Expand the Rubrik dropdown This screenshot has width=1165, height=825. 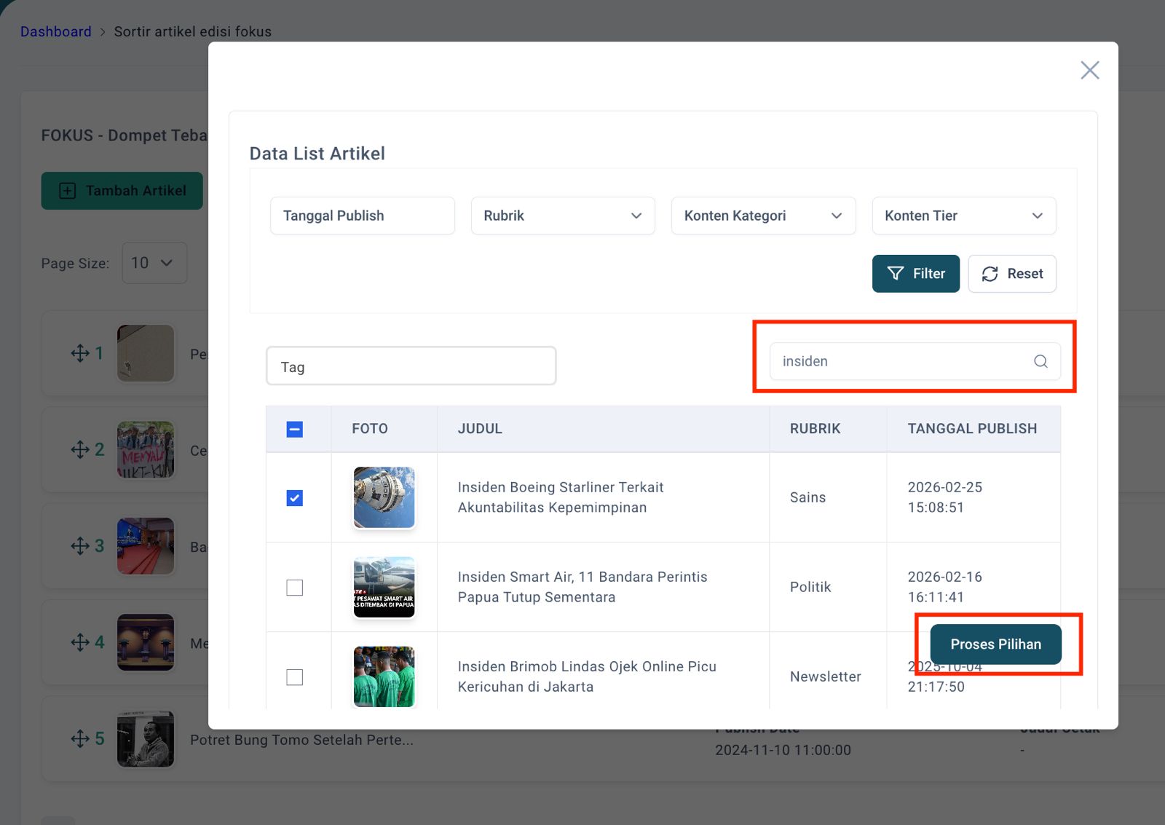562,216
